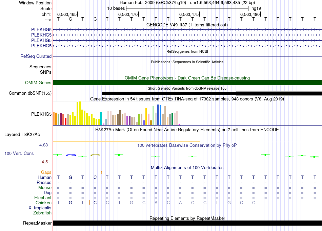Viewport: 322px width, 231px height.
Task: Click the Mouse species label
Action: [x=45, y=188]
